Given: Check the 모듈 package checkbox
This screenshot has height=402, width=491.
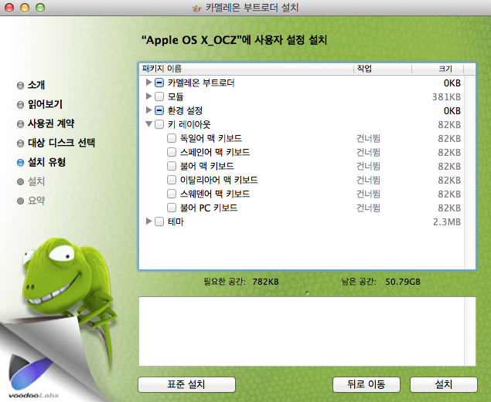Looking at the screenshot, I should pyautogui.click(x=159, y=96).
